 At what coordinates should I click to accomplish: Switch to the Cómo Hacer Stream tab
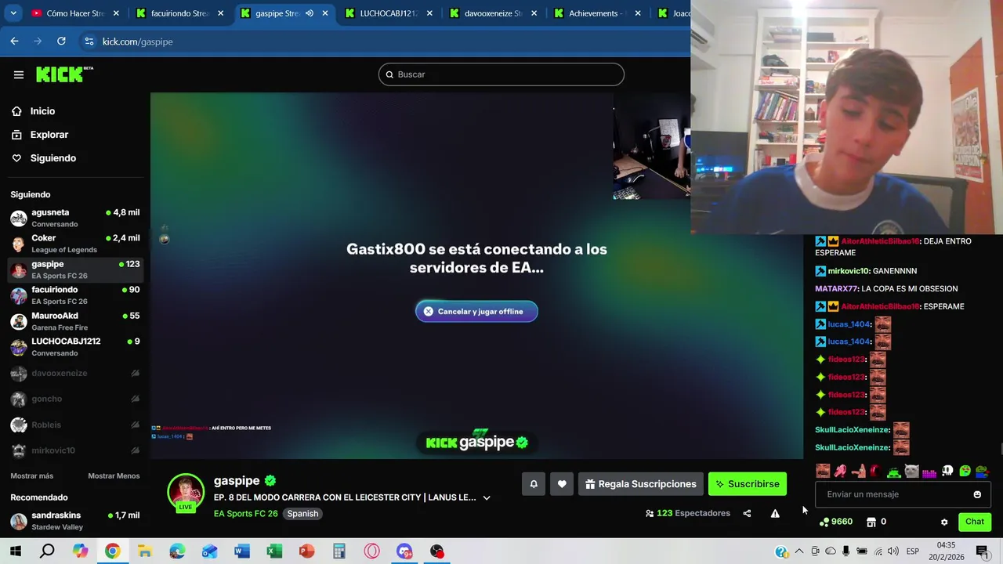(74, 13)
